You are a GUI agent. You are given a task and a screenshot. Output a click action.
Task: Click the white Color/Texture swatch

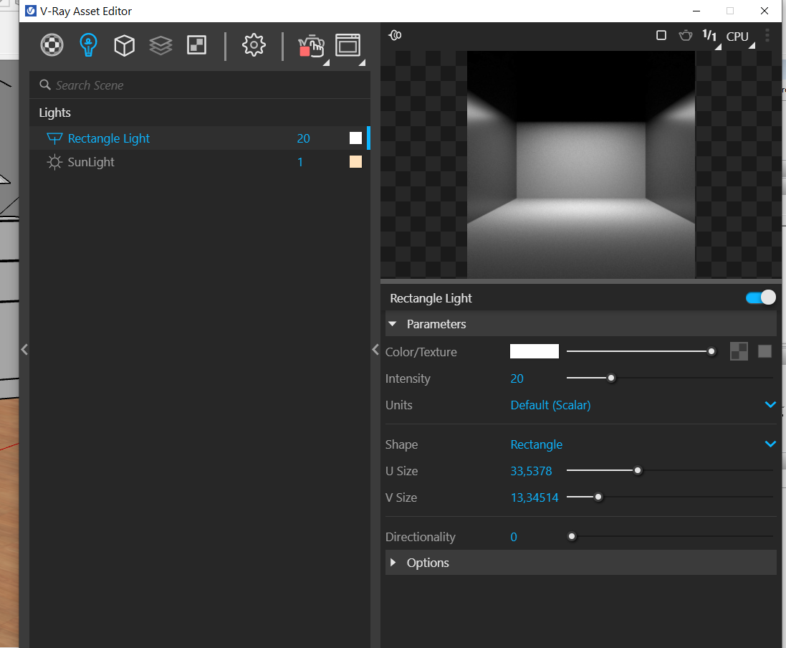pos(534,351)
